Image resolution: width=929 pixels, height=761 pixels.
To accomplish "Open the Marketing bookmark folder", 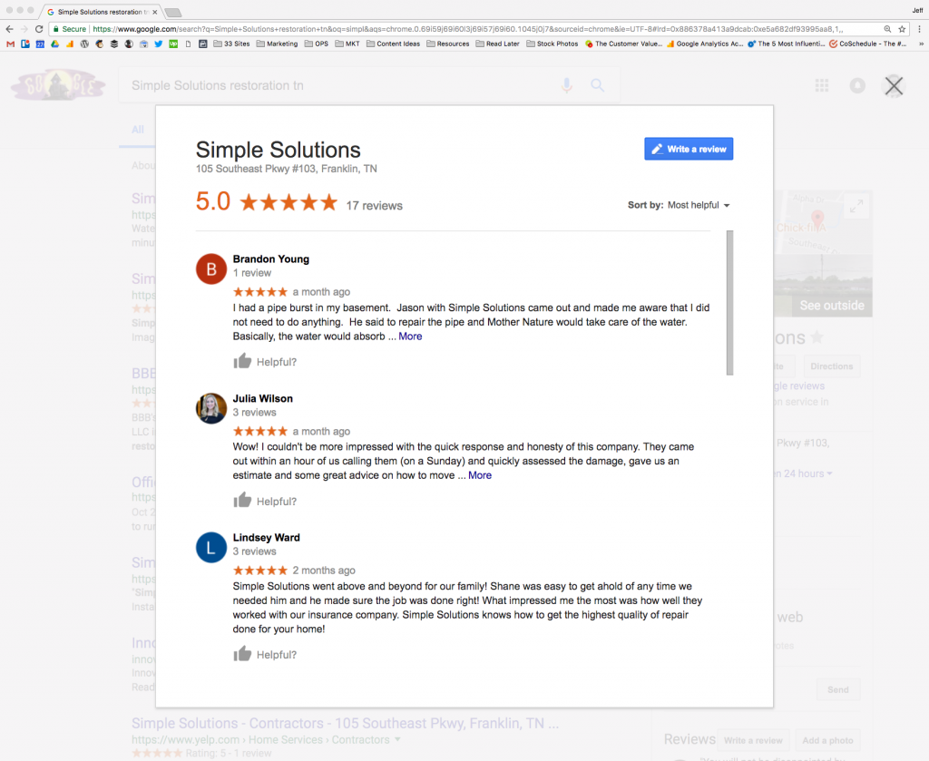I will click(x=278, y=44).
